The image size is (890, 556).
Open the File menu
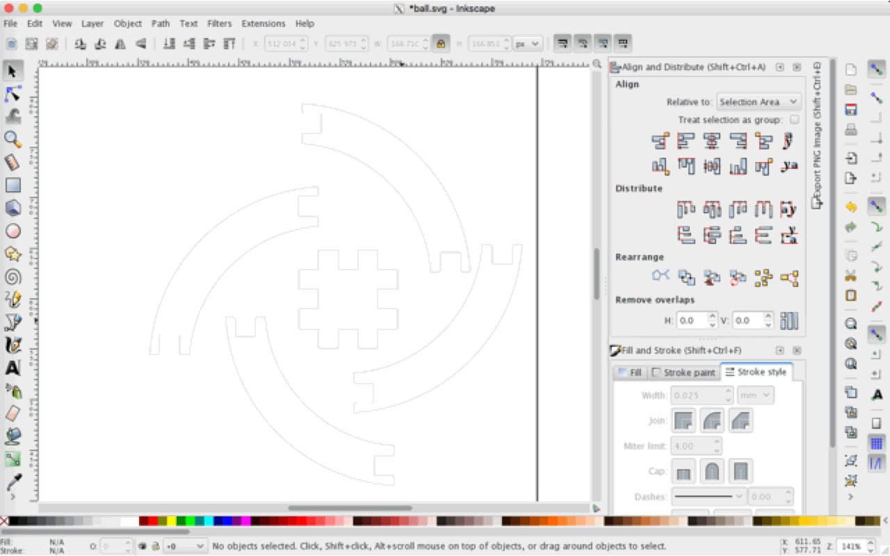click(x=10, y=24)
